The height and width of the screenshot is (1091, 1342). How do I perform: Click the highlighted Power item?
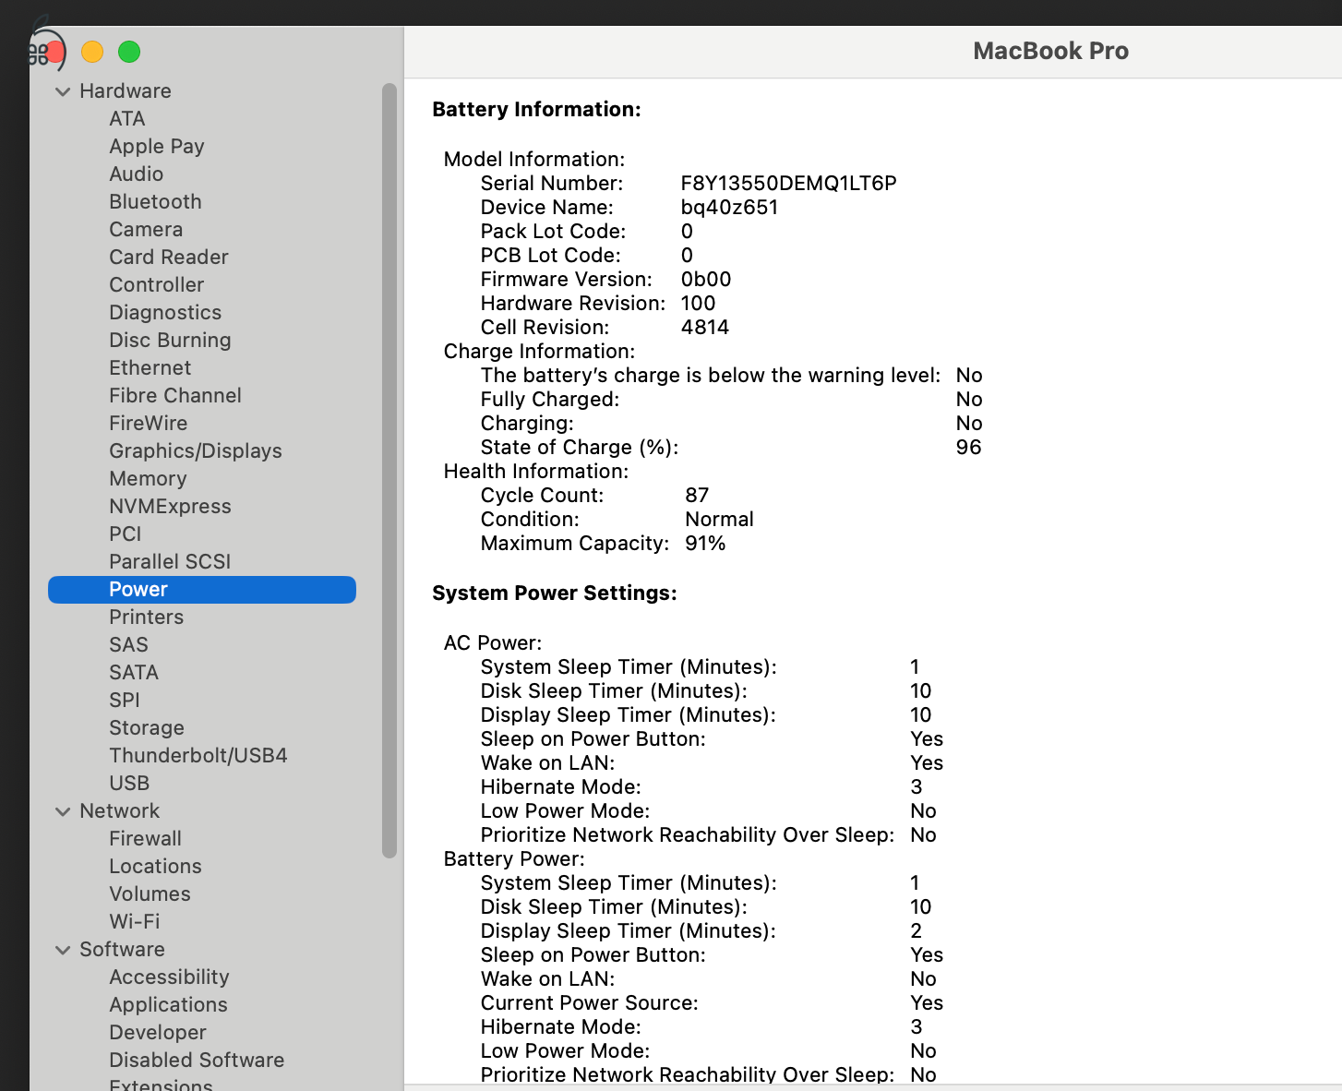click(x=202, y=590)
